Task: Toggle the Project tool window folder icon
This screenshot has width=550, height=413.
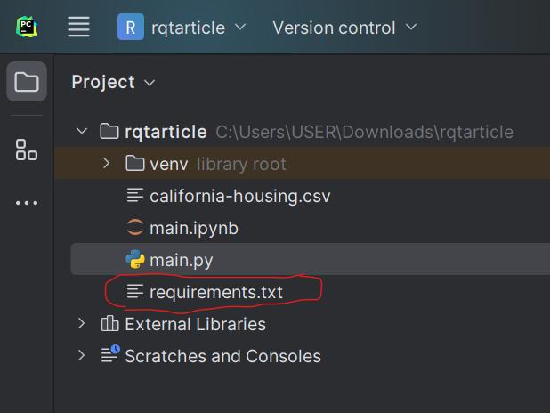Action: (x=27, y=82)
